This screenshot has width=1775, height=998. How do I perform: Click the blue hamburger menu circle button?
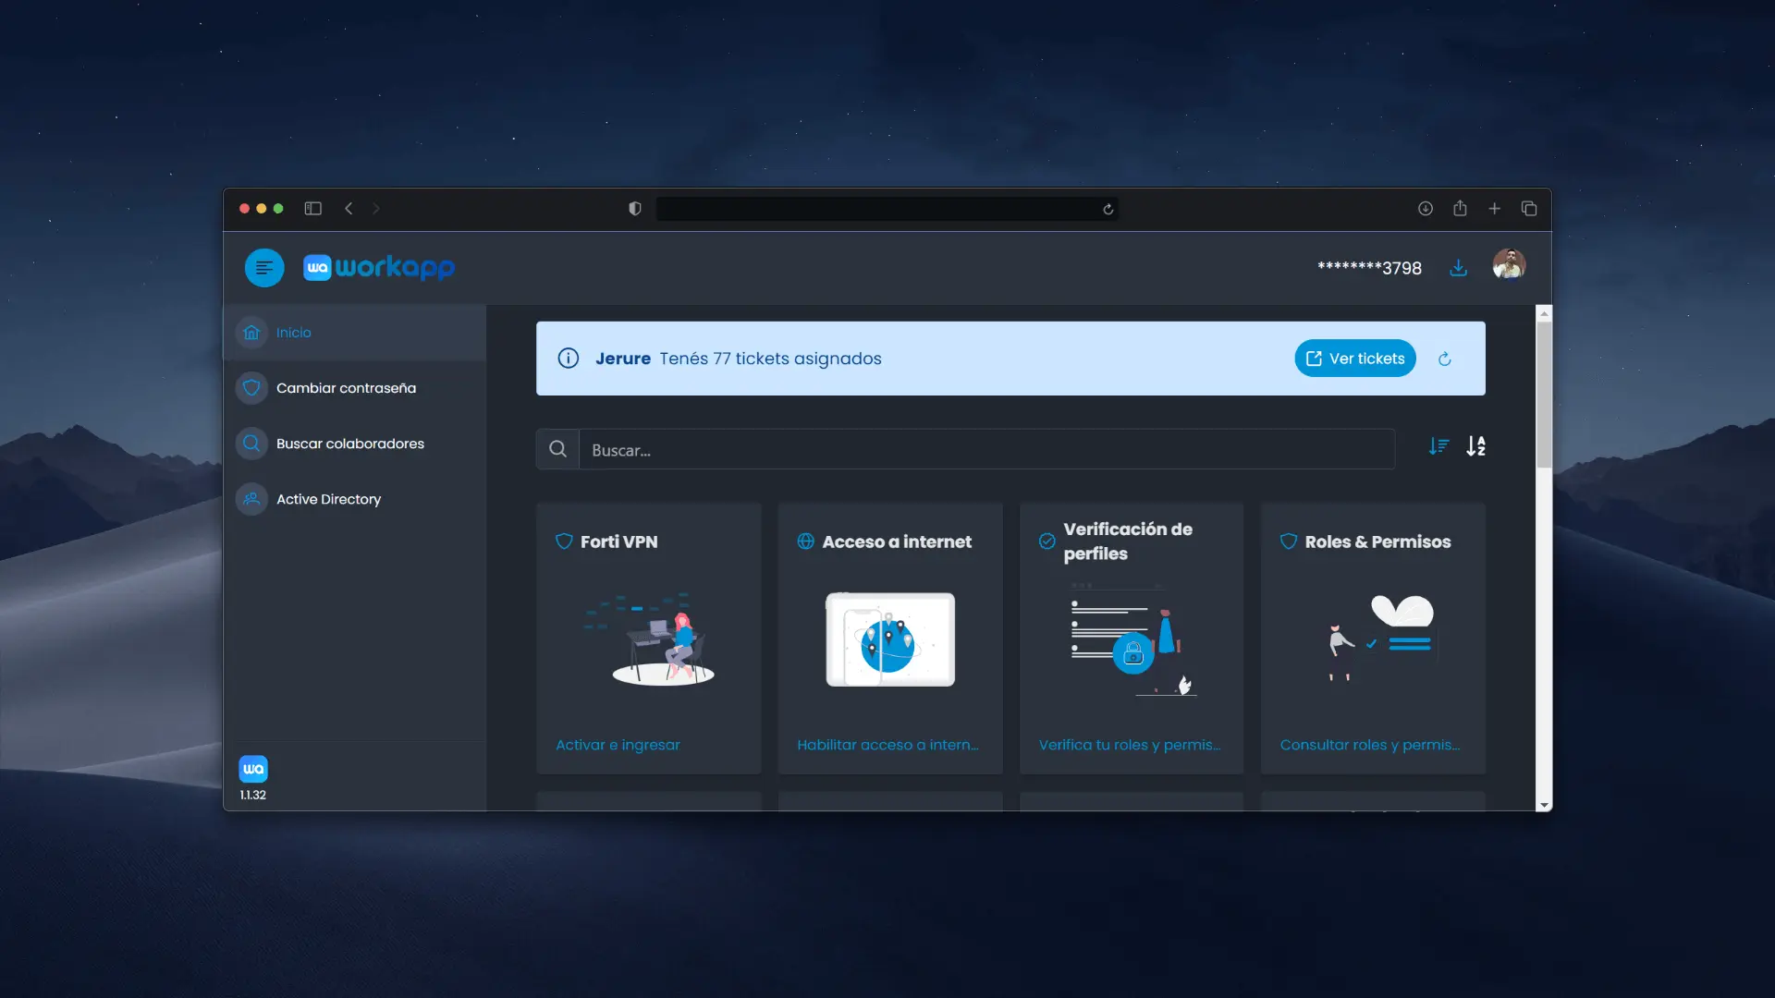[x=263, y=268]
